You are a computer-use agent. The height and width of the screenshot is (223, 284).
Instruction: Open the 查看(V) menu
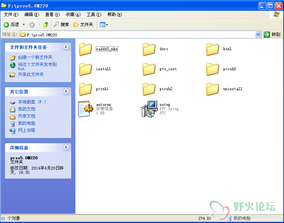(x=53, y=15)
